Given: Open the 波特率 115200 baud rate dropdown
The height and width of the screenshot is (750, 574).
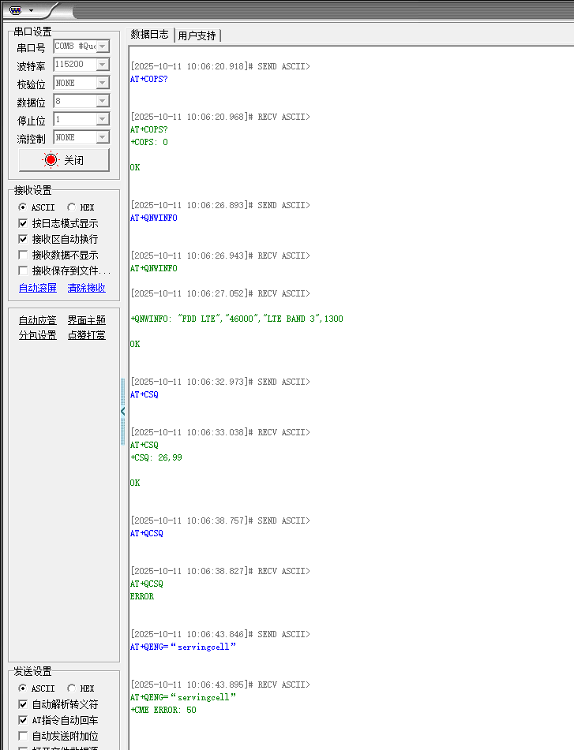Looking at the screenshot, I should tap(103, 65).
